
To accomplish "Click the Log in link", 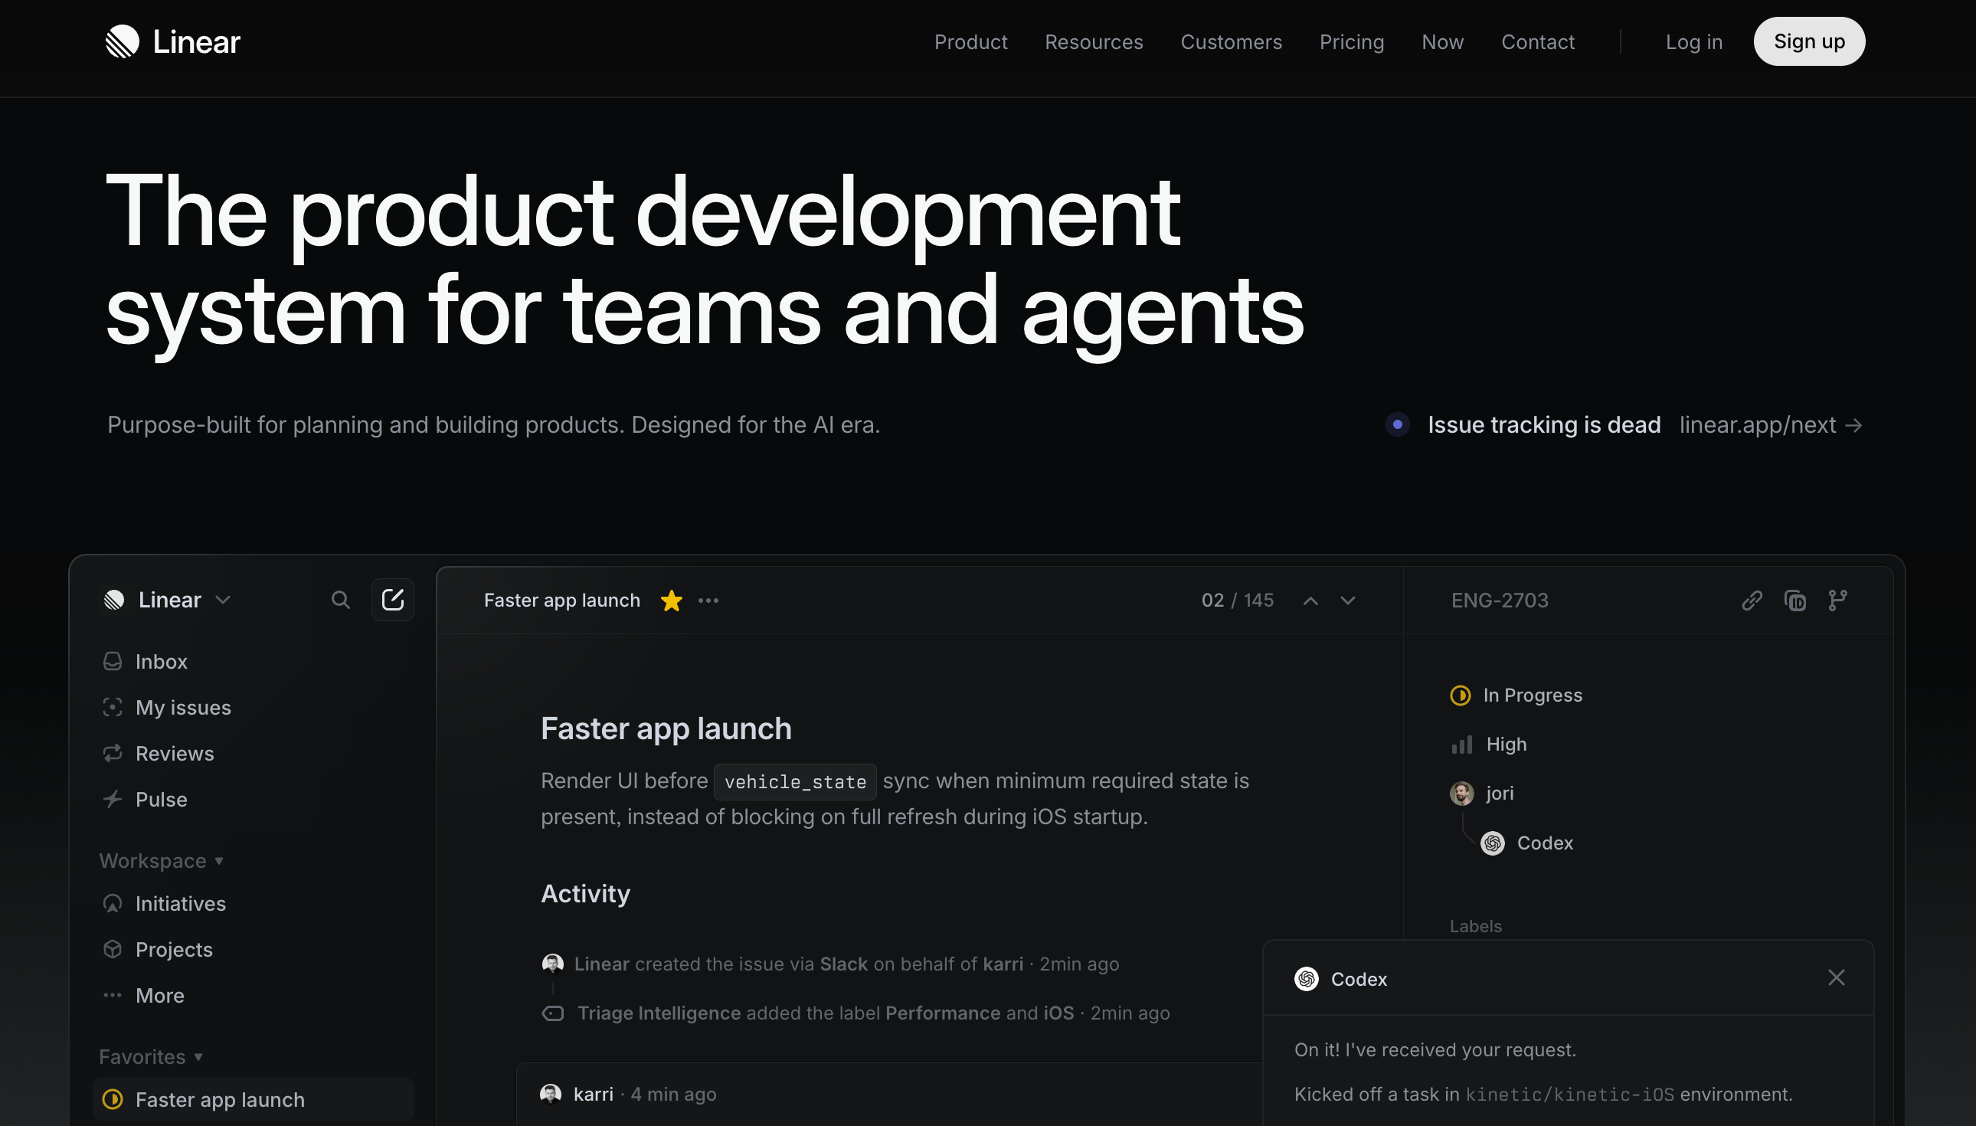I will pyautogui.click(x=1694, y=42).
